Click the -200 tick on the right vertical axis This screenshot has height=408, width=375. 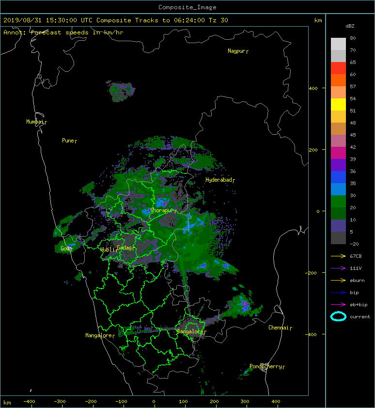pos(311,273)
